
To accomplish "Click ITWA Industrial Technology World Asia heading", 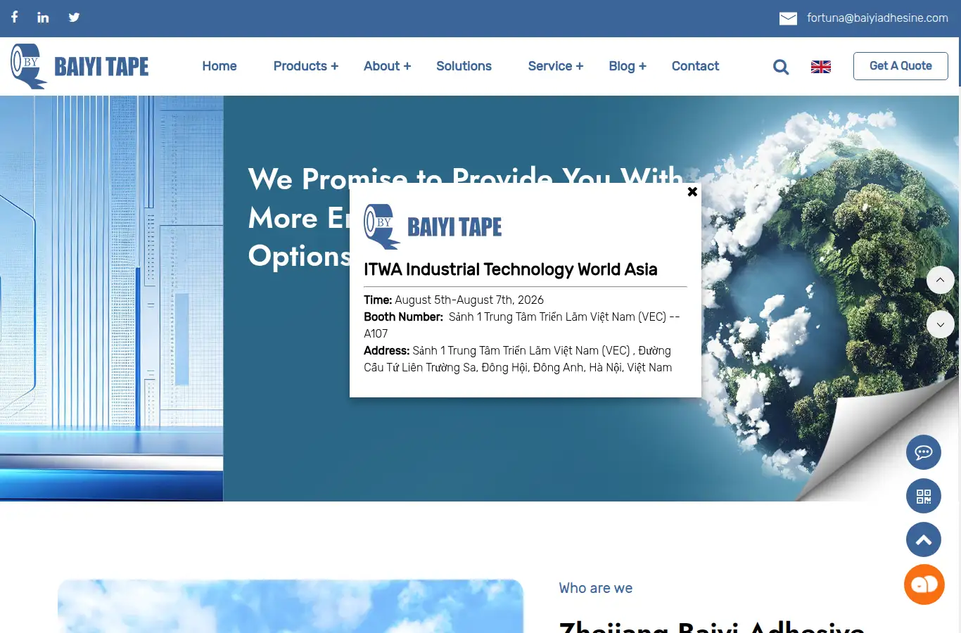I will tap(511, 269).
